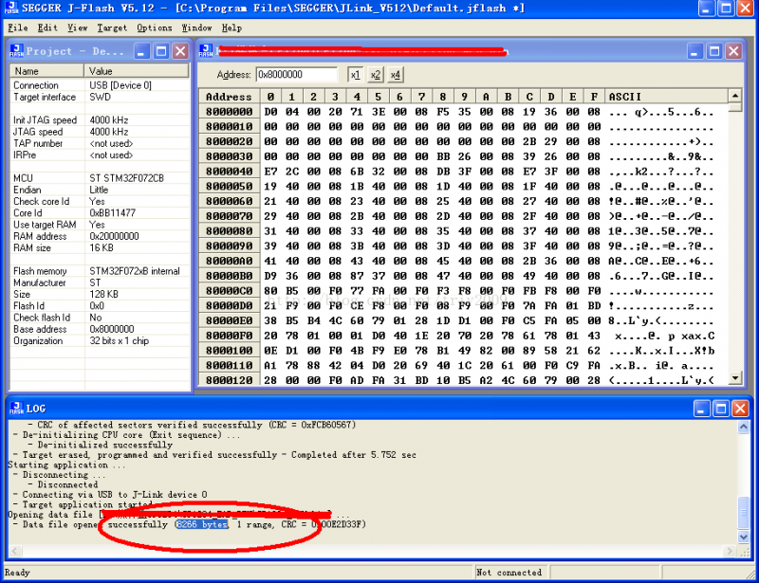The image size is (759, 583).
Task: Click Ready status bar text
Action: point(17,573)
